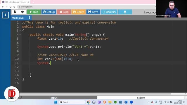Show hidden system tray icons chevron
The image size is (187, 105).
(148, 102)
